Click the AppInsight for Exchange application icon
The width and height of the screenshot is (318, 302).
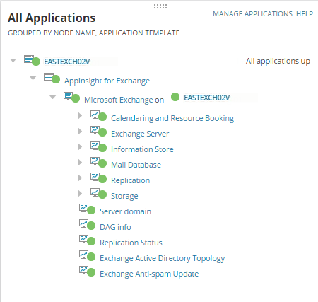[x=52, y=79]
